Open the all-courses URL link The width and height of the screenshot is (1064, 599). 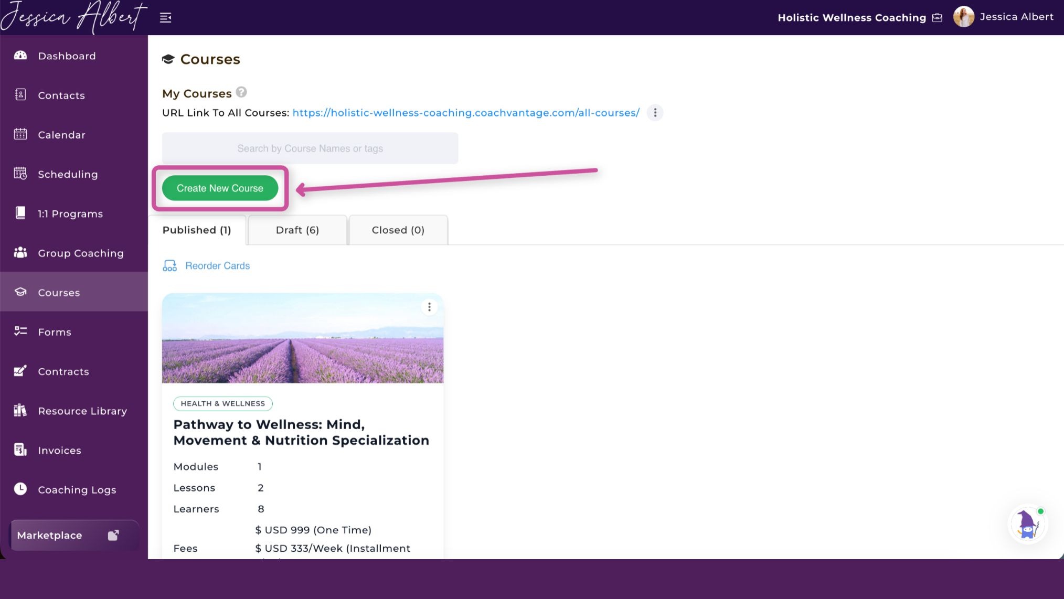[x=466, y=113]
